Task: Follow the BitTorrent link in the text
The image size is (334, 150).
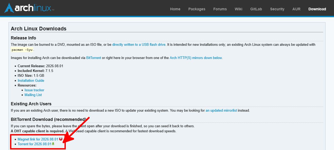Action: pyautogui.click(x=94, y=58)
